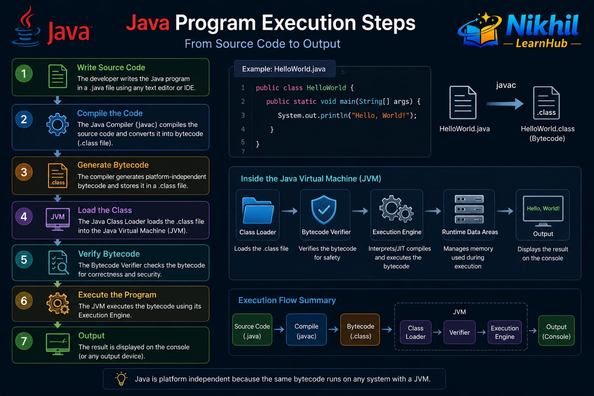
Task: Click the Generate Bytecode .class file icon
Action: pyautogui.click(x=58, y=176)
